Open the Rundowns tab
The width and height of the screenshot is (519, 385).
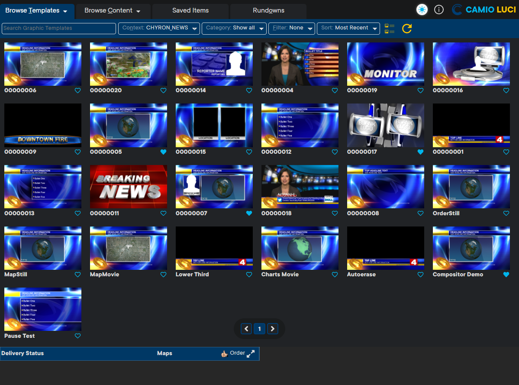point(268,10)
